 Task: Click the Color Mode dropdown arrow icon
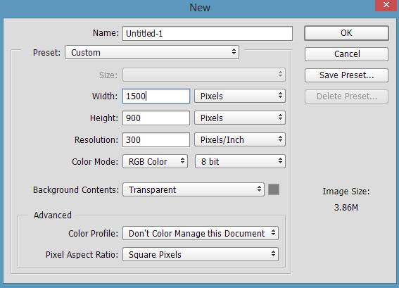(182, 161)
